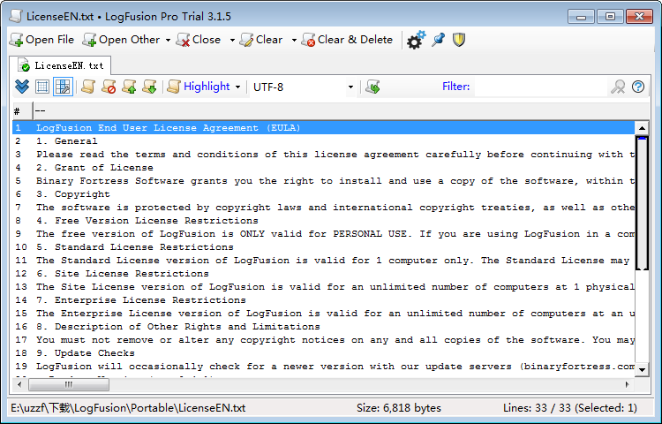Select line 10 Standard License Restrictions

[x=323, y=247]
